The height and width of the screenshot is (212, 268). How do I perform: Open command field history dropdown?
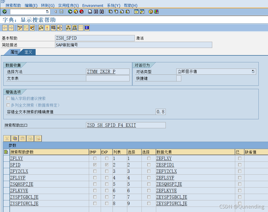tap(47, 12)
